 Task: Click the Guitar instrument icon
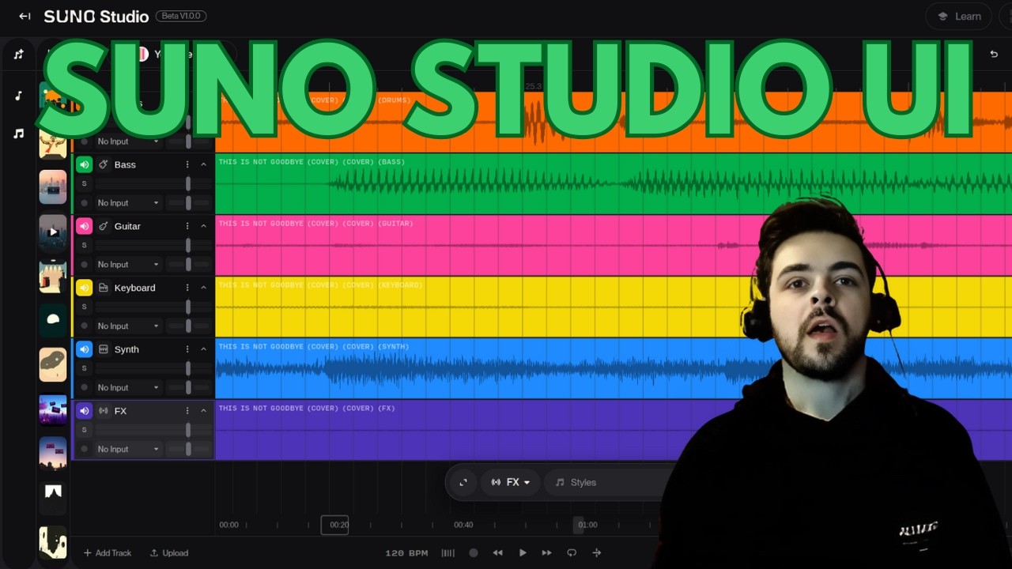[104, 226]
